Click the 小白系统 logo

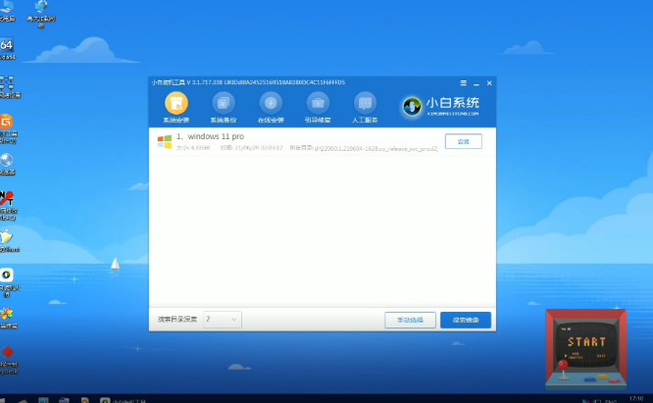pyautogui.click(x=440, y=106)
